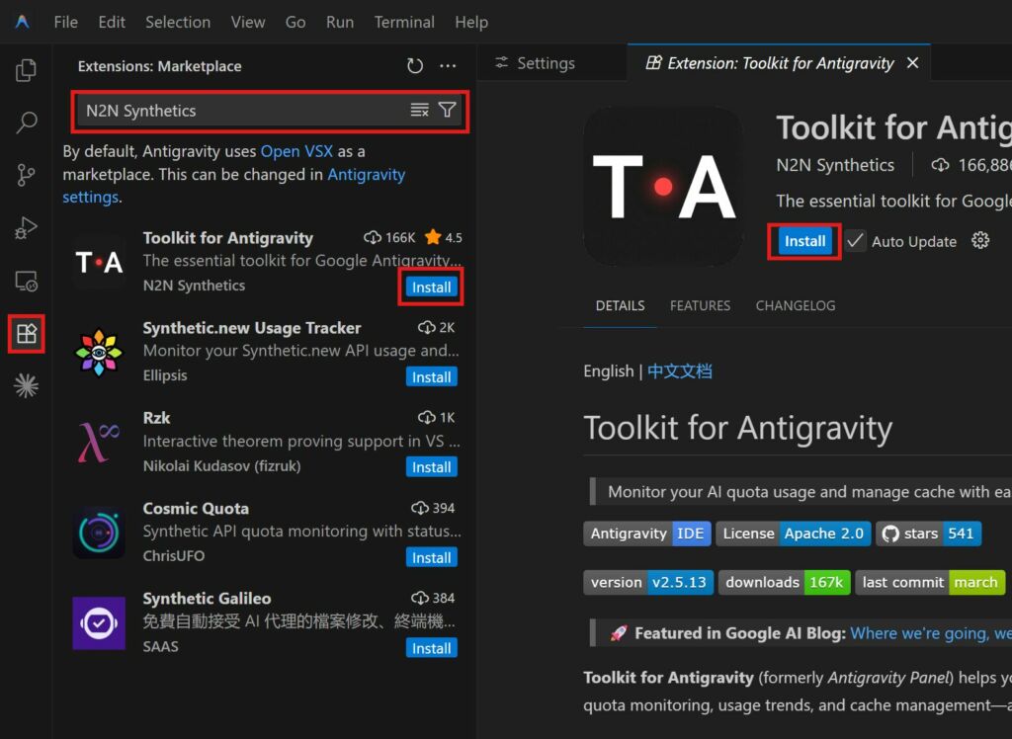Toggle the Auto Update checkbox
This screenshot has width=1012, height=739.
point(855,241)
